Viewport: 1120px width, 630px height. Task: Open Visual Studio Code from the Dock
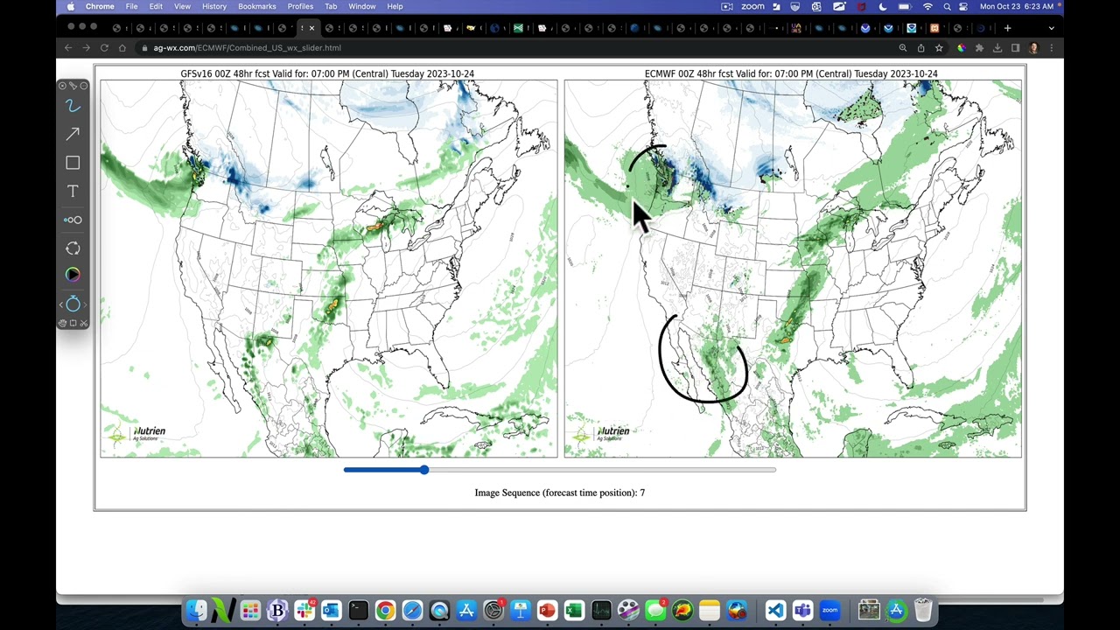pyautogui.click(x=775, y=610)
